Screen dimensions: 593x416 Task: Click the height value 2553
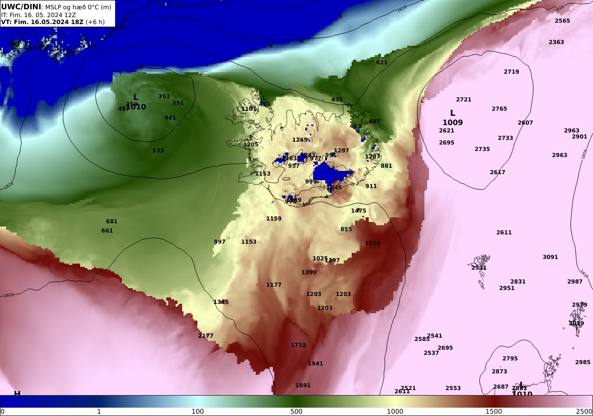click(453, 388)
